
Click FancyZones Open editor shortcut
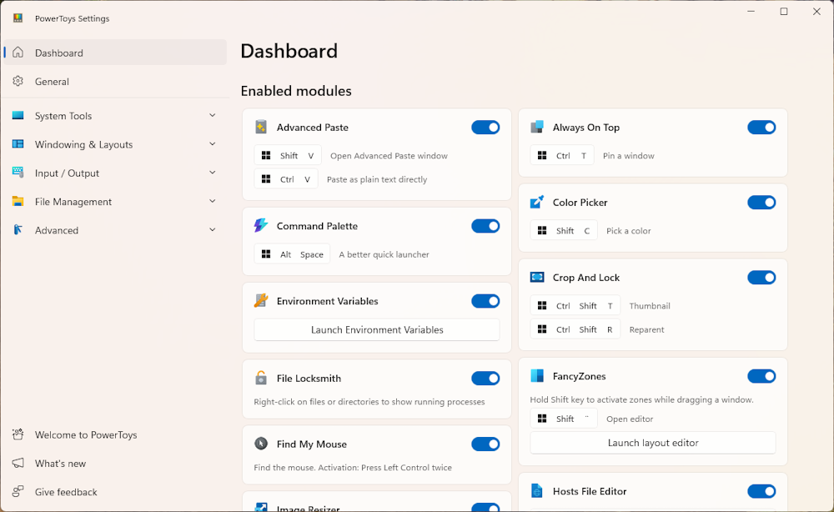click(564, 419)
